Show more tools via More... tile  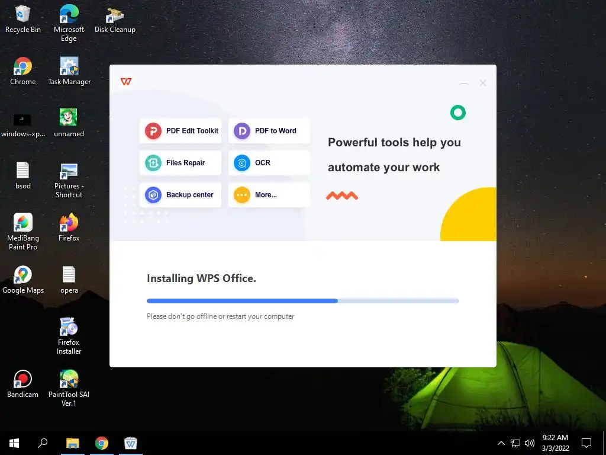tap(269, 195)
